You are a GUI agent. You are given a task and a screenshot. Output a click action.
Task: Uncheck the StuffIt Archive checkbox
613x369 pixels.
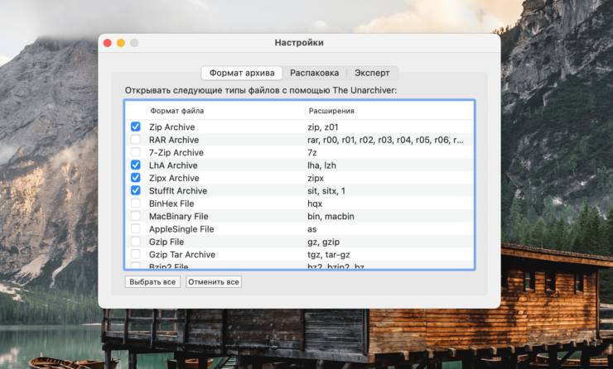136,191
